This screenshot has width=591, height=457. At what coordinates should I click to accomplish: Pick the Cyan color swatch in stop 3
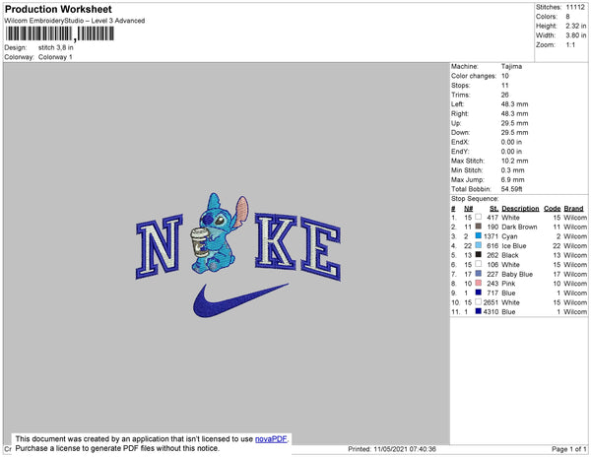coord(479,235)
